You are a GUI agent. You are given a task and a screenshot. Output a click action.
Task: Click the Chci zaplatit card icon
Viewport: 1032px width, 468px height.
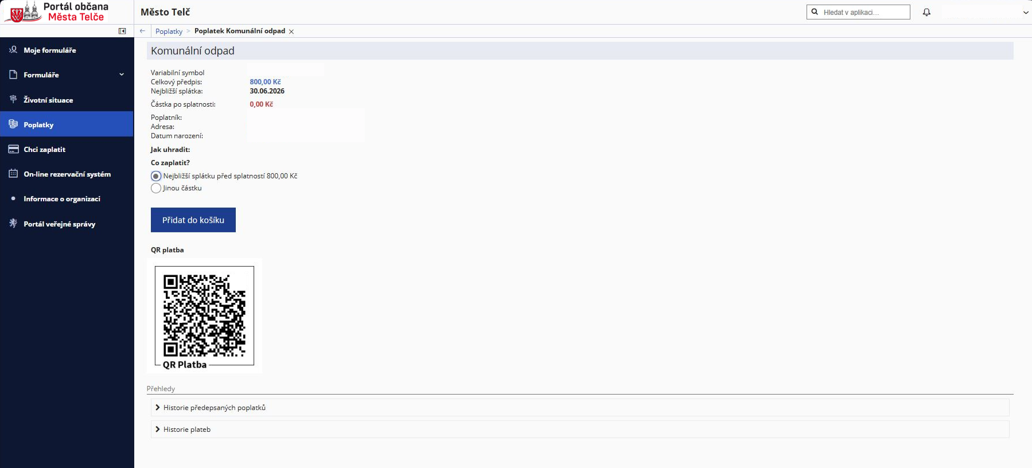click(x=13, y=149)
